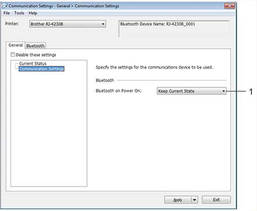The width and height of the screenshot is (257, 211).
Task: Toggle the Disable these settings checkbox
Action: point(13,55)
